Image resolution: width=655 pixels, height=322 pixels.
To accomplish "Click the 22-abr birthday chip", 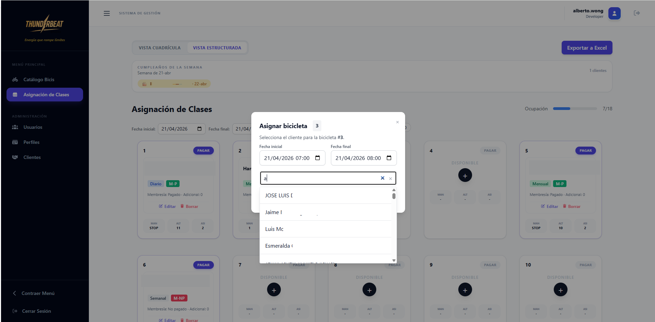I will (x=174, y=84).
